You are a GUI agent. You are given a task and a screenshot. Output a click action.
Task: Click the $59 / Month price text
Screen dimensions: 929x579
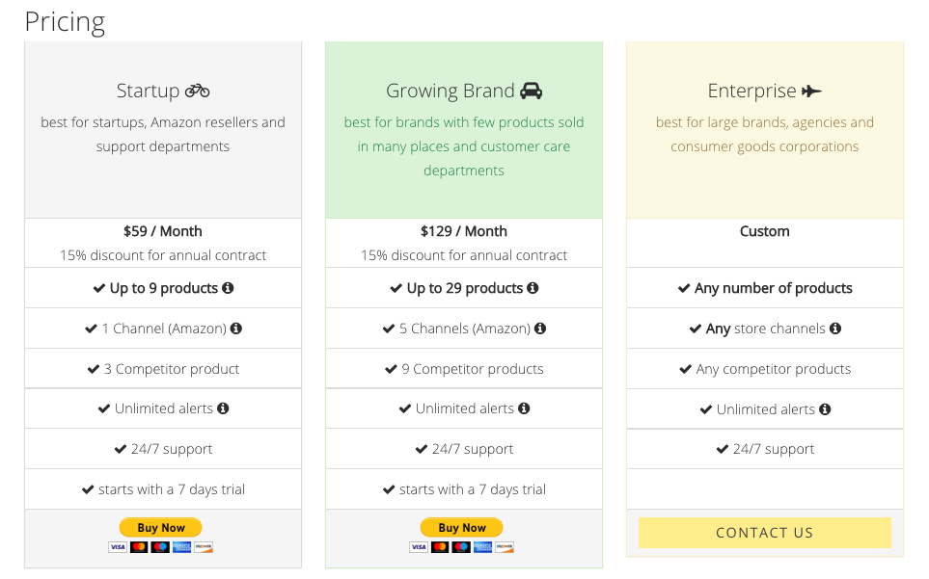(163, 231)
